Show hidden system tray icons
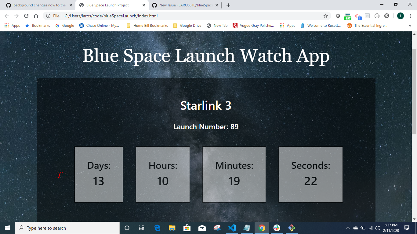The image size is (417, 234). [x=348, y=228]
